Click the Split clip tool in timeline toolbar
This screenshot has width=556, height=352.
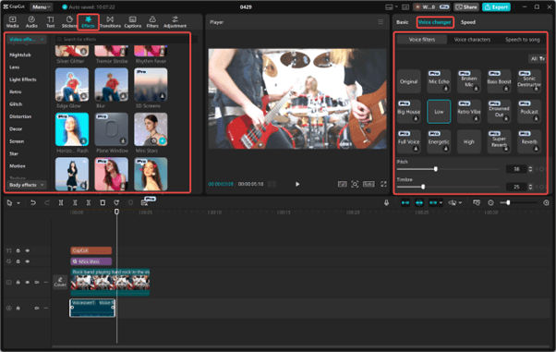61,202
